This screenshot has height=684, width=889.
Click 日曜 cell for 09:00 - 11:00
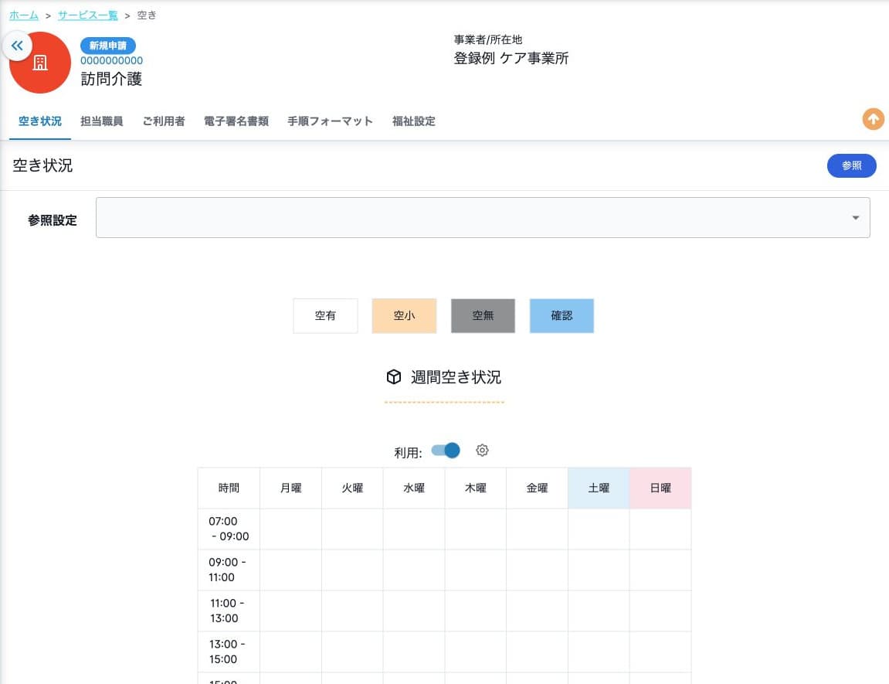(660, 570)
